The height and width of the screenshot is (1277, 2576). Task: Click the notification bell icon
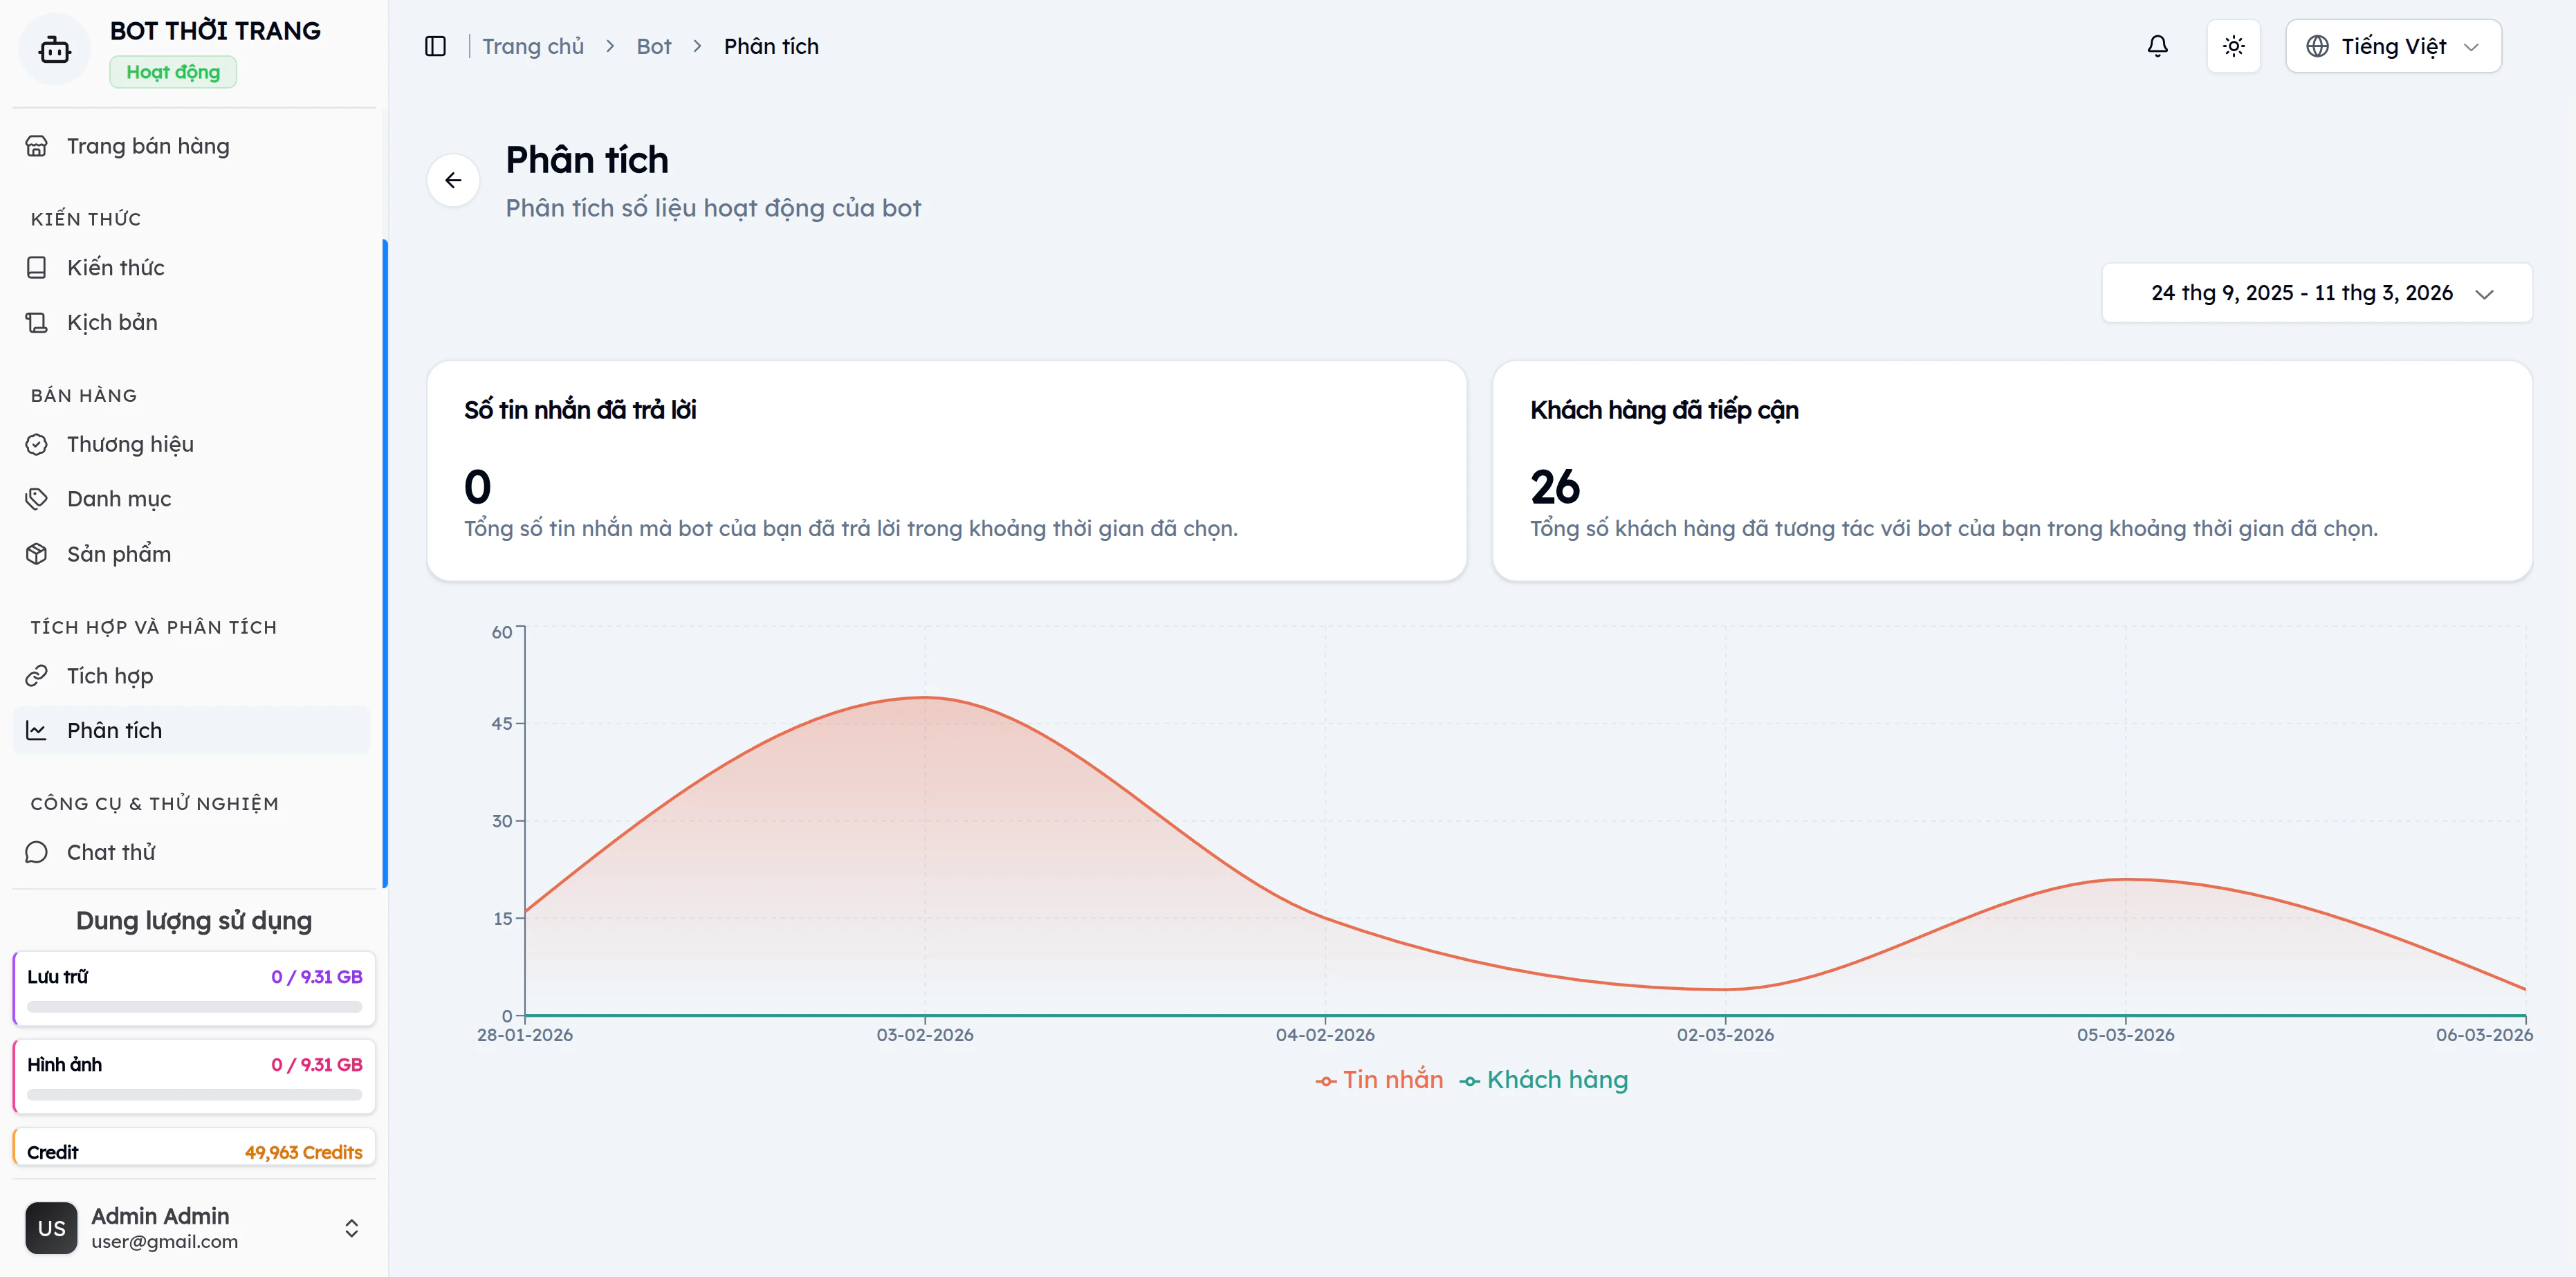tap(2157, 46)
